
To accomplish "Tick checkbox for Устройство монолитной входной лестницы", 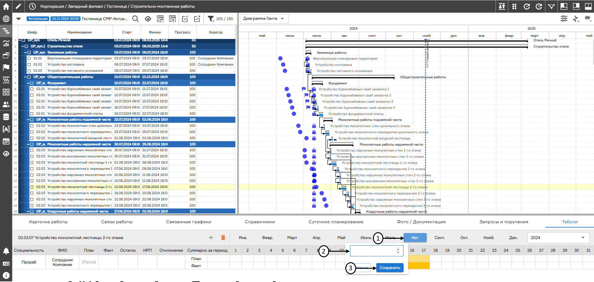I will pos(32,138).
